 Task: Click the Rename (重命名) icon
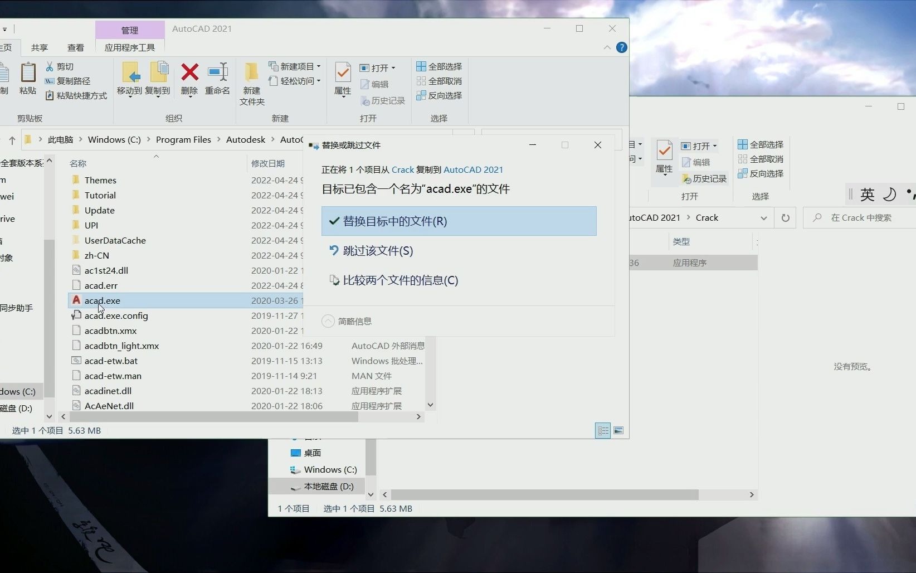[218, 72]
